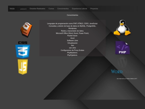The height and width of the screenshot is (109, 145).
Task: Click the 'Virtualizacion' line
Action: (x=73, y=43)
